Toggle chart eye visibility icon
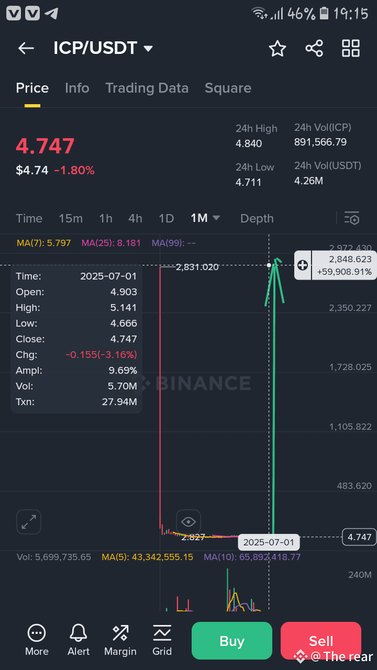This screenshot has width=377, height=670. coord(188,522)
